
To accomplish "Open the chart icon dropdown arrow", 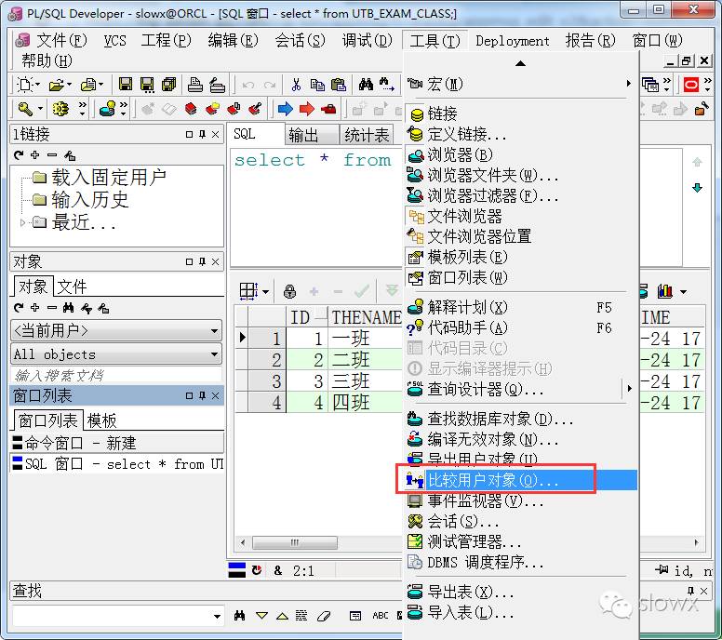I will point(683,291).
